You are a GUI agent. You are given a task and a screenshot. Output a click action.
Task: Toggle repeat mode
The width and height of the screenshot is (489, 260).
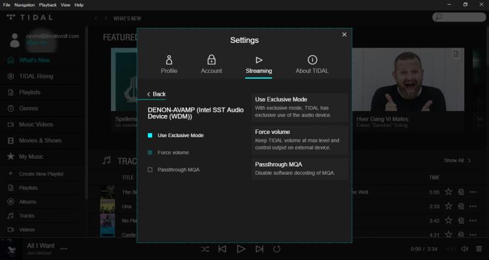point(276,249)
